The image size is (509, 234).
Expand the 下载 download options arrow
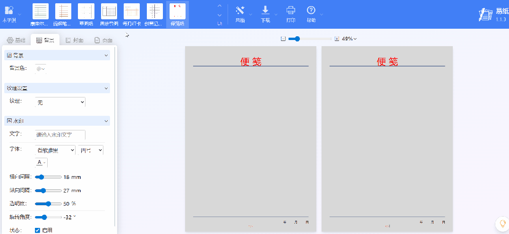coord(276,14)
